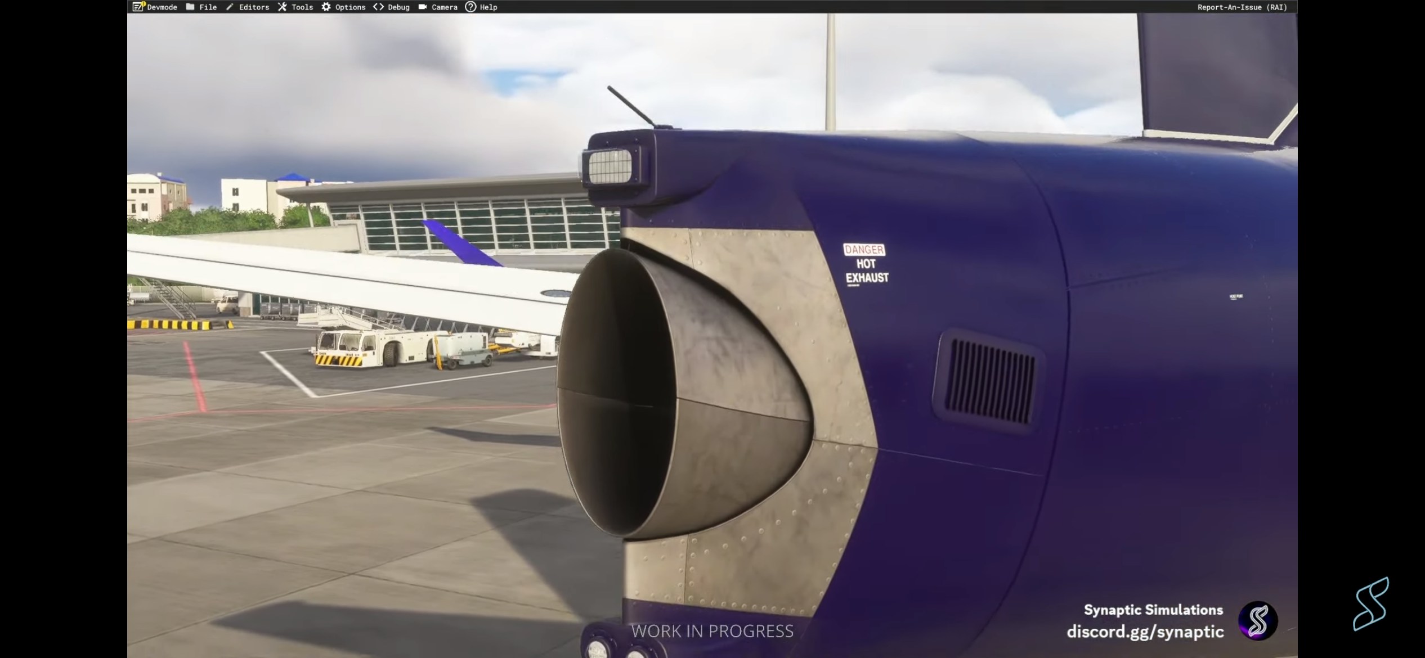Click the Debug angle-brackets icon
This screenshot has height=658, width=1425.
(378, 7)
